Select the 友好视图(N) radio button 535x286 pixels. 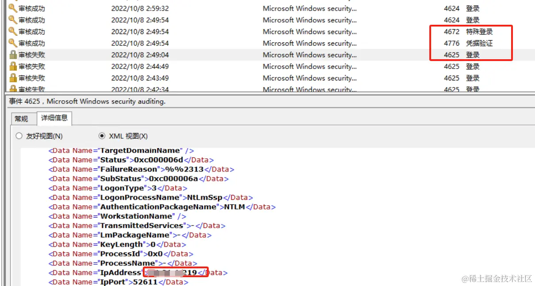pyautogui.click(x=19, y=136)
